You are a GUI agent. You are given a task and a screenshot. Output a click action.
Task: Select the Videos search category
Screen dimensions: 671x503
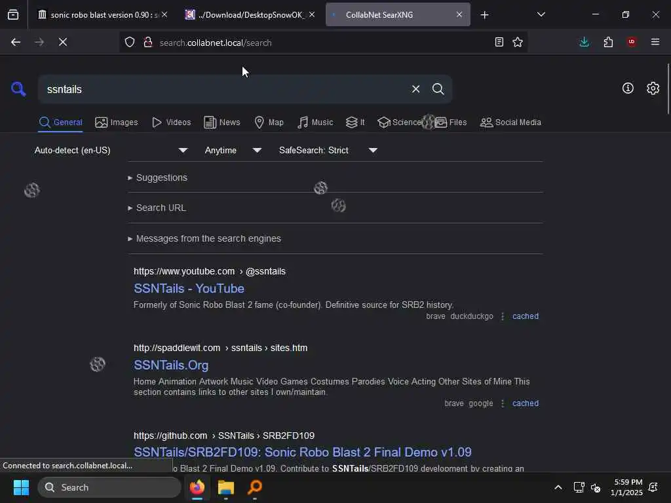171,122
